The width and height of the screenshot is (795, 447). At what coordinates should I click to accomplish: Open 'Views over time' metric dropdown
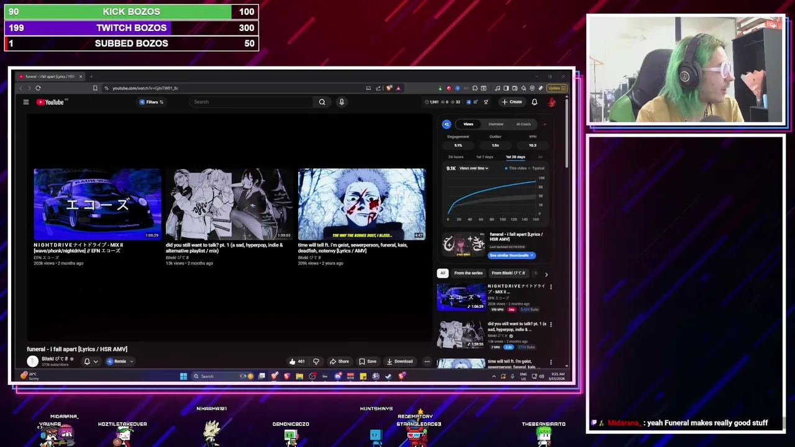(474, 168)
